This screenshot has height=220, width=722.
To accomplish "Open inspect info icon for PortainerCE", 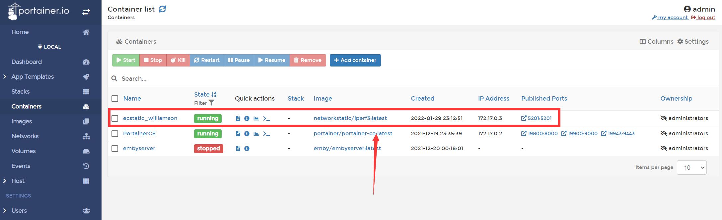I will (x=247, y=134).
